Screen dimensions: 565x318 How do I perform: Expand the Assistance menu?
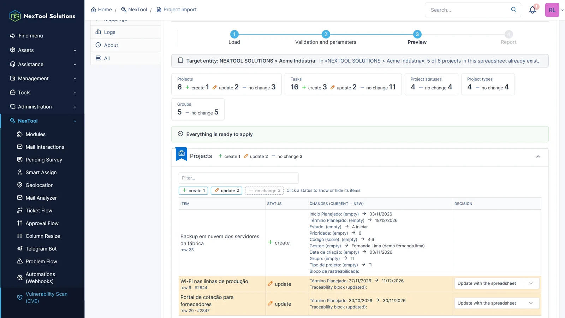(42, 64)
